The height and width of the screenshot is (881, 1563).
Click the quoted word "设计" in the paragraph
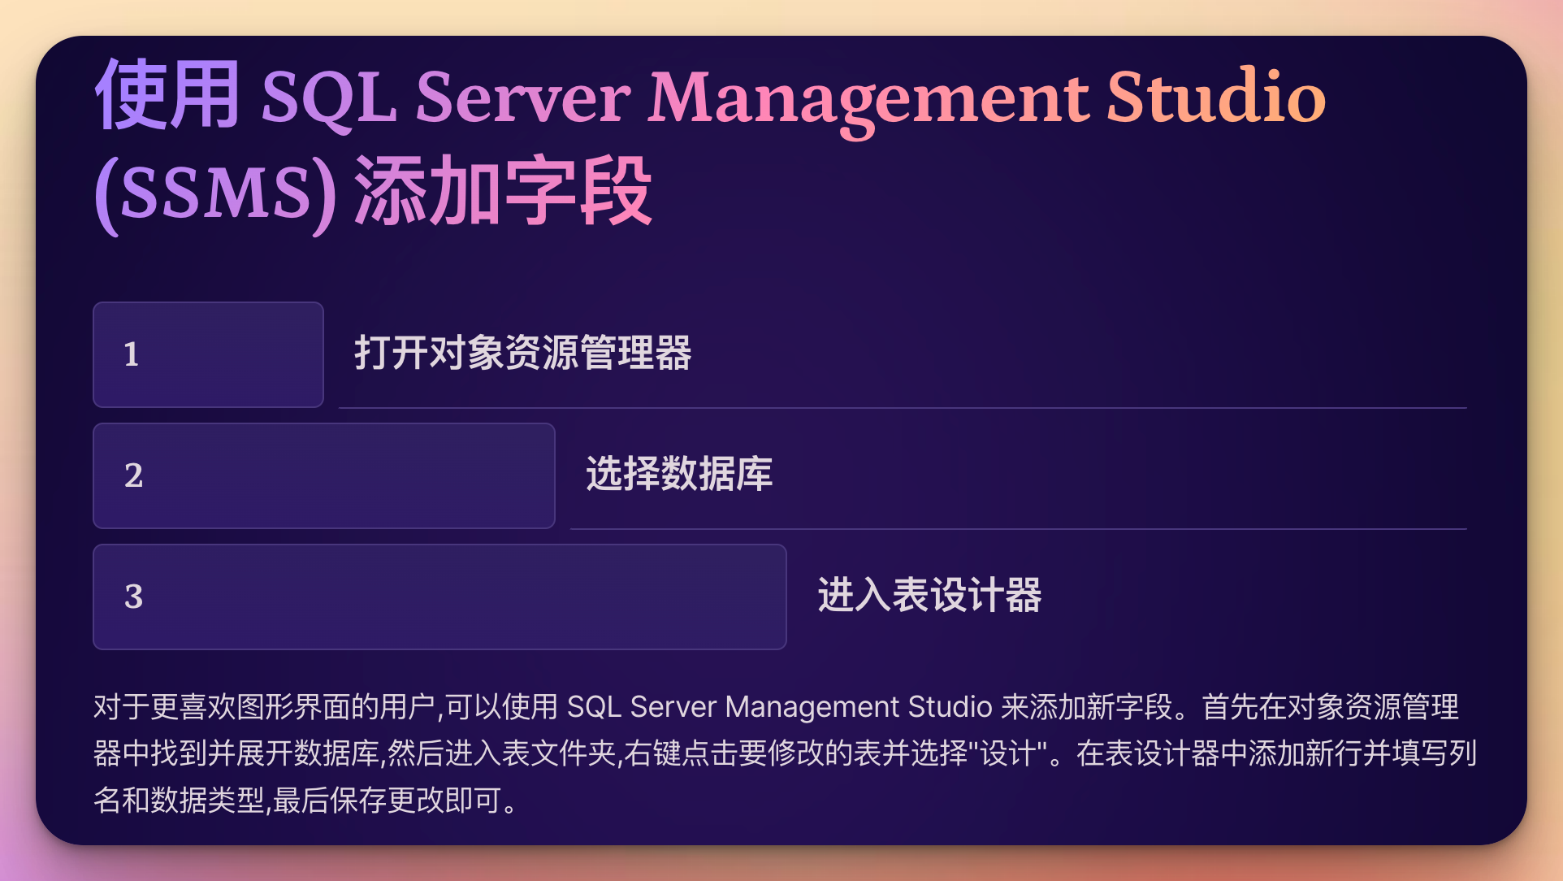pyautogui.click(x=1007, y=753)
